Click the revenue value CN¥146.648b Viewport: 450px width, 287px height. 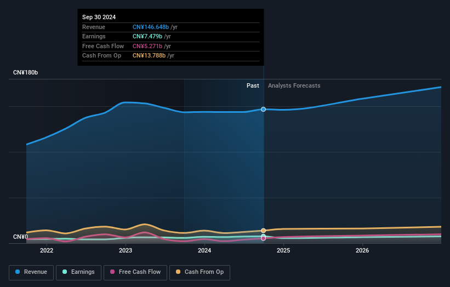[x=151, y=27]
